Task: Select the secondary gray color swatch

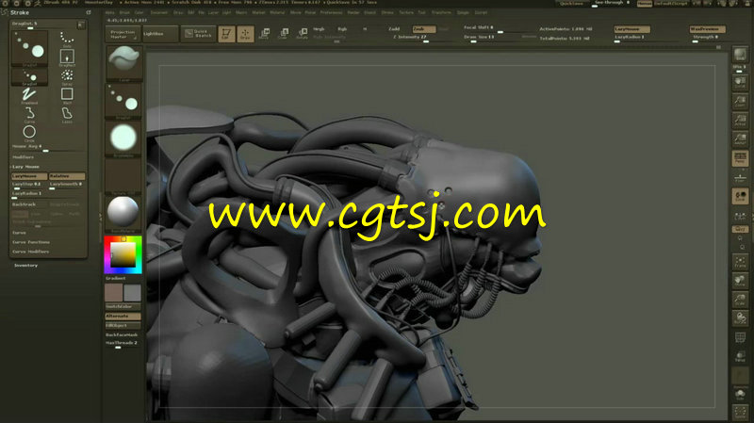Action: click(x=132, y=293)
